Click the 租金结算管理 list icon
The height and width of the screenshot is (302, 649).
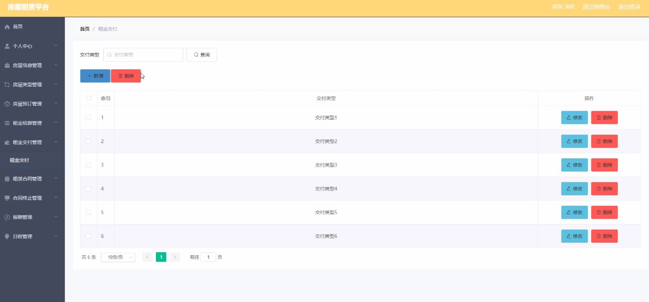pos(7,123)
